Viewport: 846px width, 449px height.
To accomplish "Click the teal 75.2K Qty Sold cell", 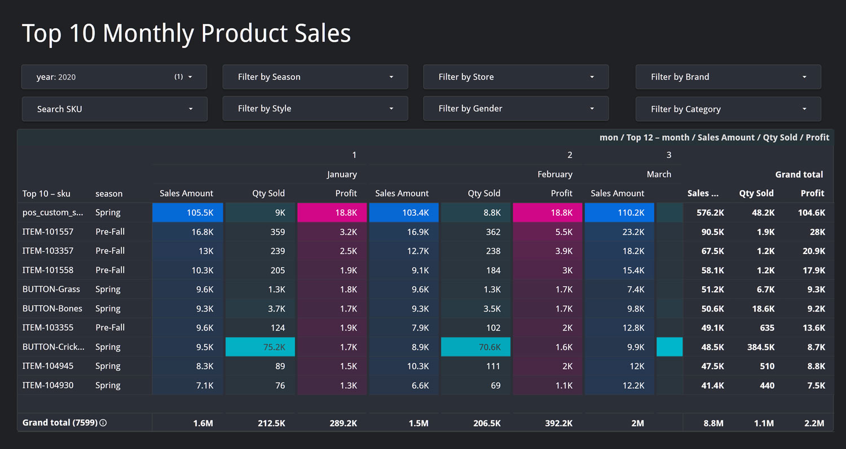I will (260, 347).
